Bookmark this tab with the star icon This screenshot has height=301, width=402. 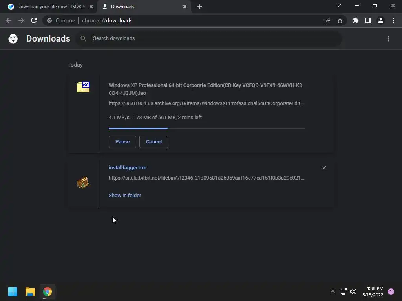tap(340, 20)
